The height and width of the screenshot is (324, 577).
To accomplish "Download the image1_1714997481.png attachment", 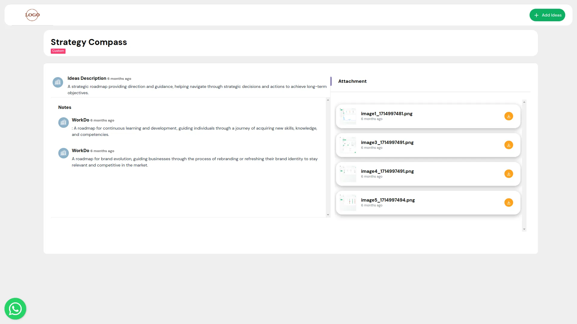I will tap(508, 116).
